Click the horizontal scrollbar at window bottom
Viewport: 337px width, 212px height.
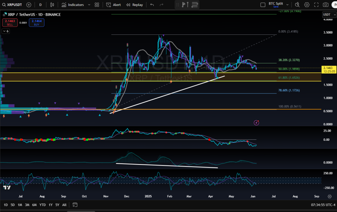click(x=81, y=211)
